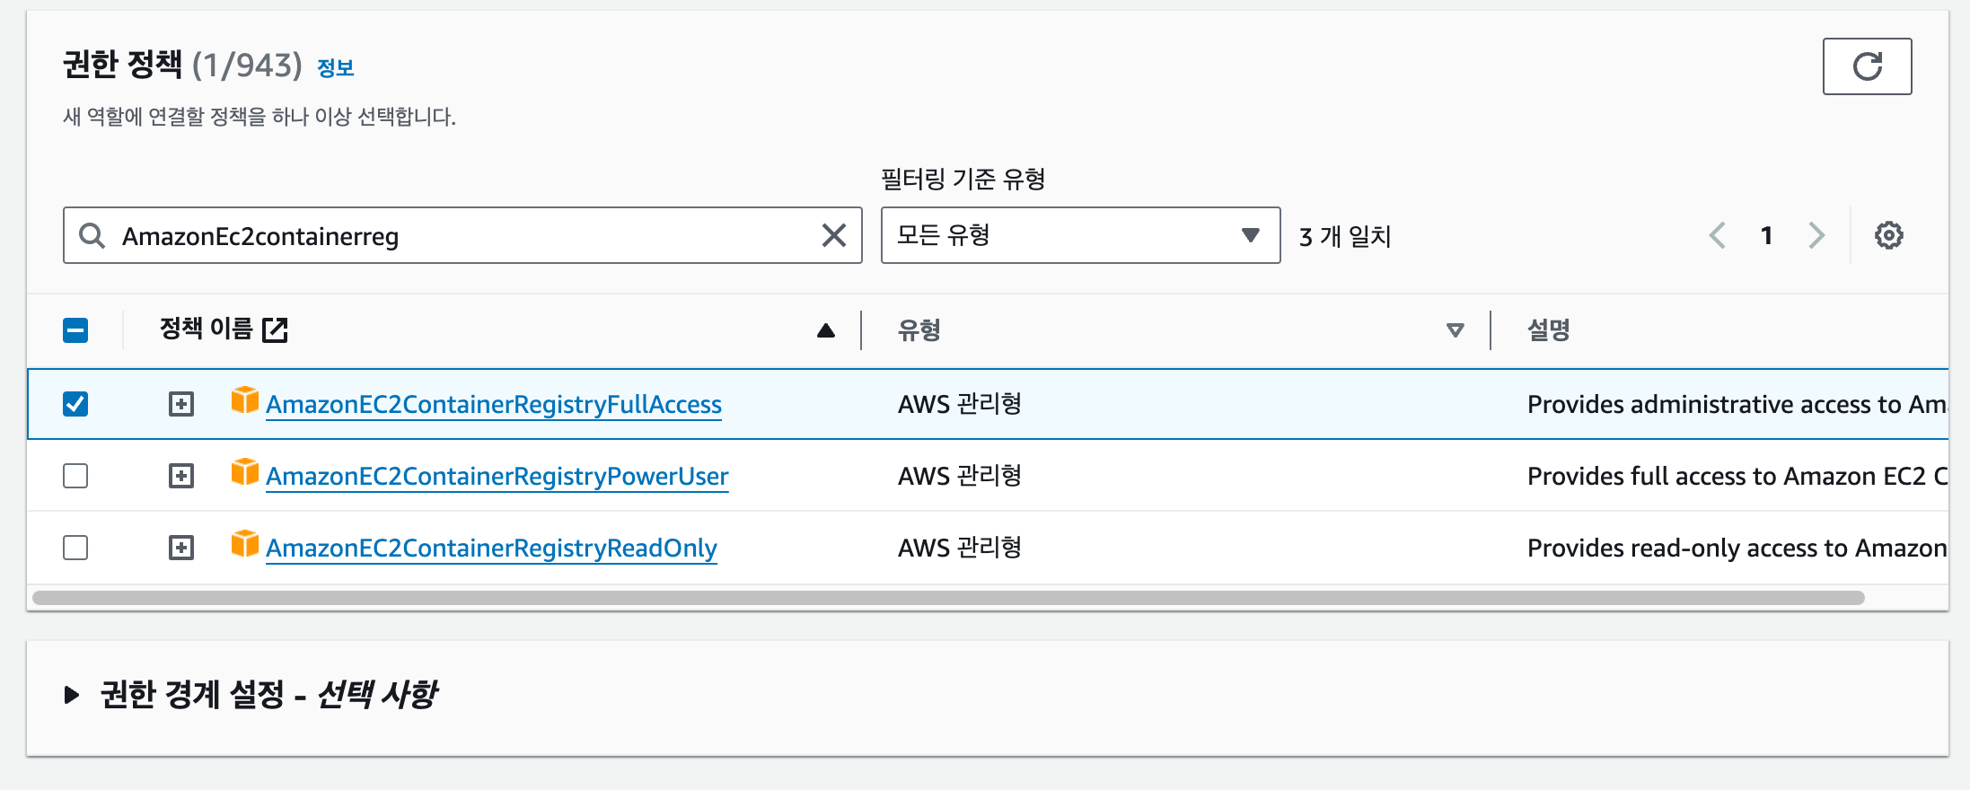1970x790 pixels.
Task: Open table preferences gear icon
Action: tap(1888, 235)
